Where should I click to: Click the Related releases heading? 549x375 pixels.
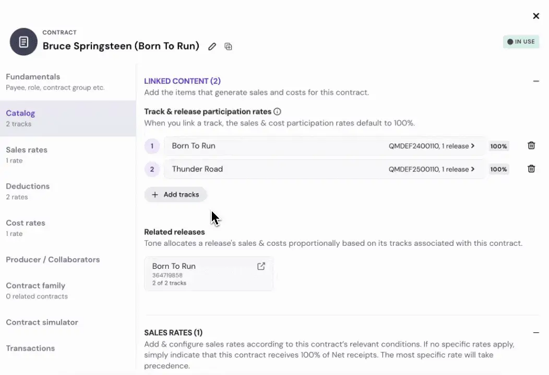coord(174,232)
